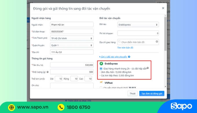Select VNPost Chuyển phát nhanh EMS option
This screenshot has height=113, width=197.
(101, 88)
